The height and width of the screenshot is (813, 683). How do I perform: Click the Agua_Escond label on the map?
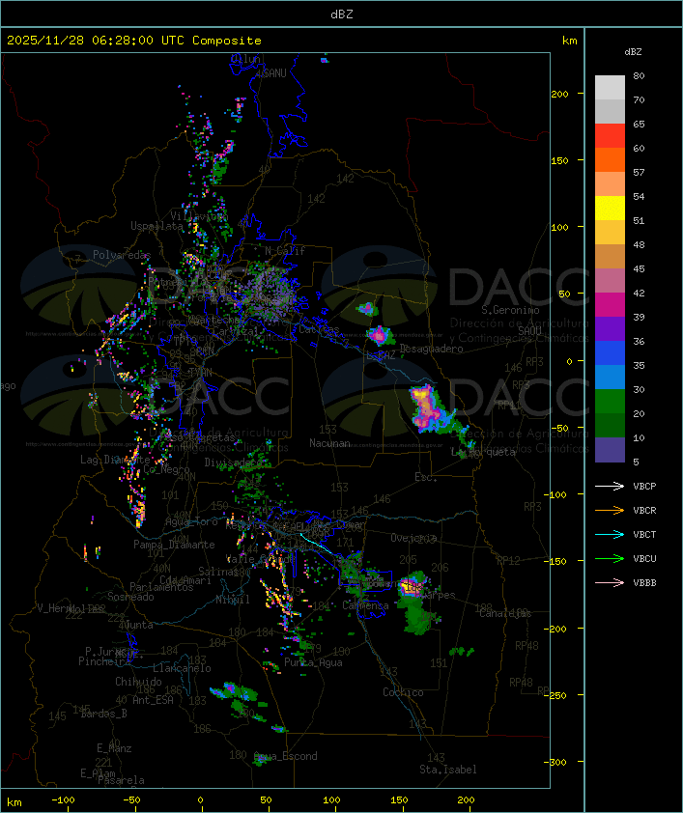tap(285, 756)
